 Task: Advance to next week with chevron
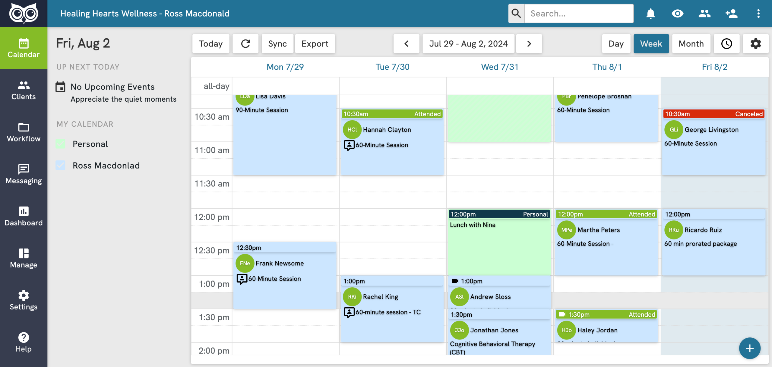pyautogui.click(x=529, y=44)
